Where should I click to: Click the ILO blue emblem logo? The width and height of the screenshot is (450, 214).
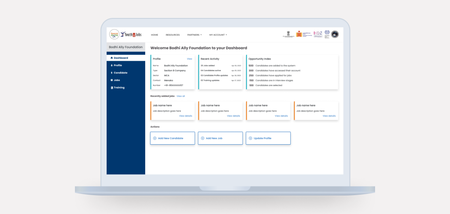pyautogui.click(x=327, y=34)
